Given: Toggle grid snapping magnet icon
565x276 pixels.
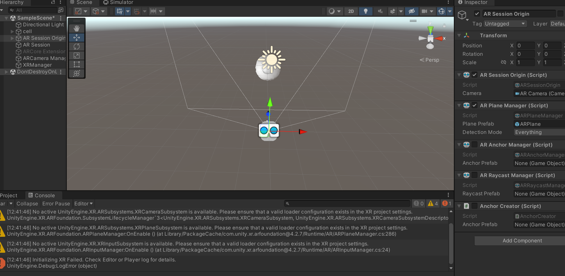Looking at the screenshot, I should (137, 11).
